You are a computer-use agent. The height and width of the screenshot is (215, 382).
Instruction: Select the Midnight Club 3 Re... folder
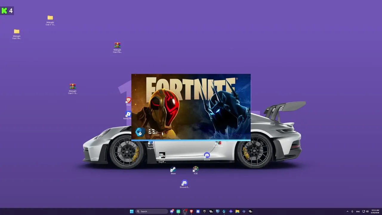(17, 34)
